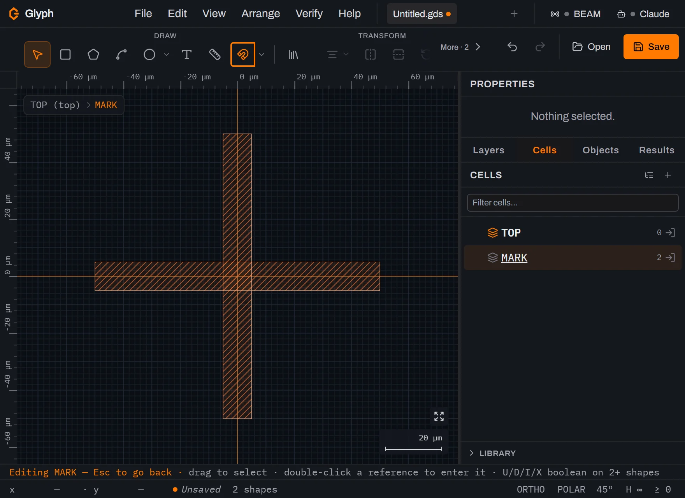Screen dimensions: 685x498
Task: Select the Polygon draw tool
Action: (93, 54)
